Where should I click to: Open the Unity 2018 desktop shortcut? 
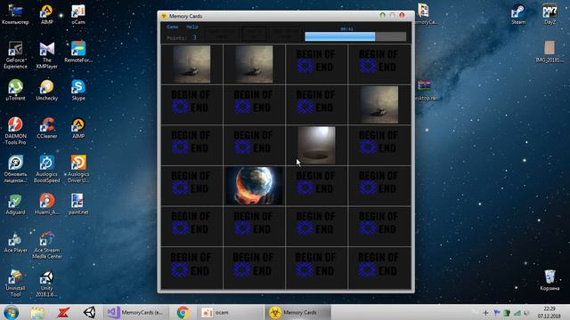pos(46,284)
